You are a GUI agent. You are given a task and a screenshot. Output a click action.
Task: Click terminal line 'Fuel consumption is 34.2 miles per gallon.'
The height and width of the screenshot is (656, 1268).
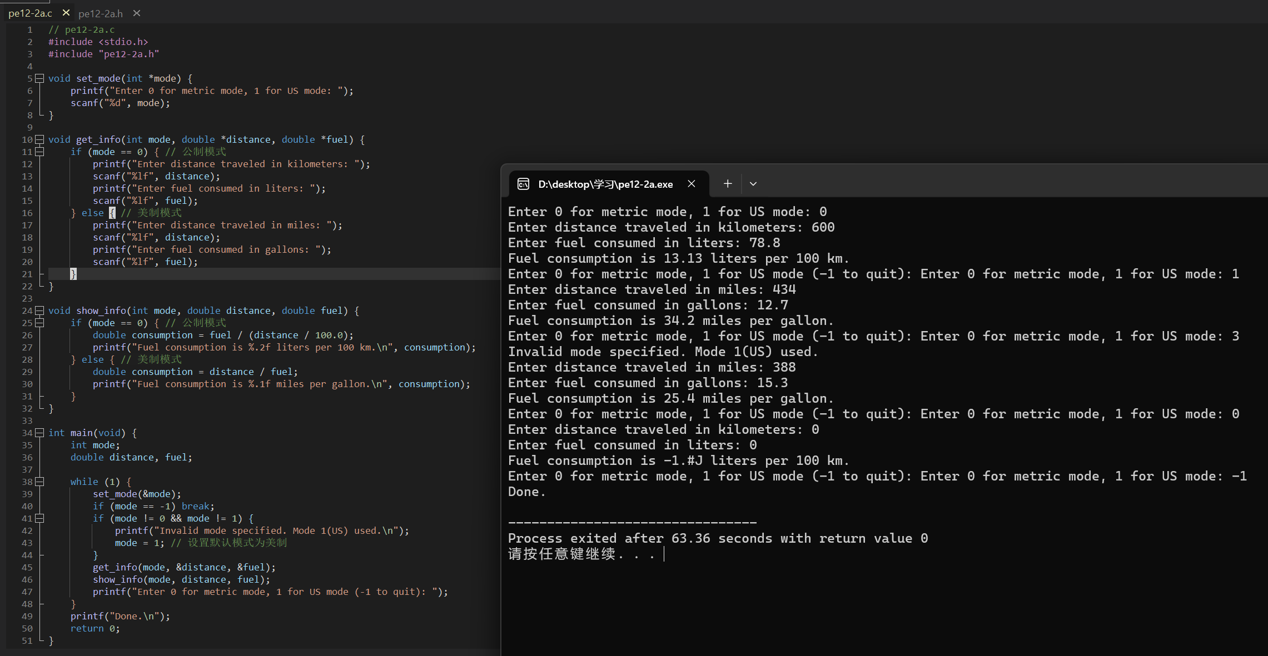pyautogui.click(x=671, y=321)
